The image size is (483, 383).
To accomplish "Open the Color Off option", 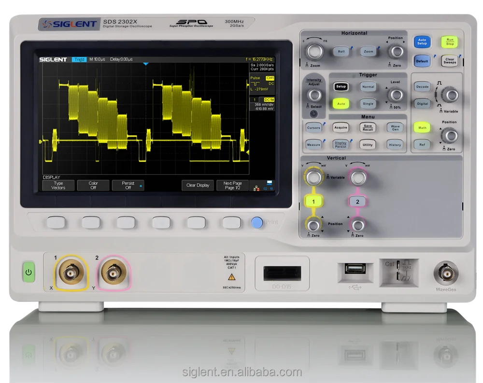I will click(x=93, y=185).
